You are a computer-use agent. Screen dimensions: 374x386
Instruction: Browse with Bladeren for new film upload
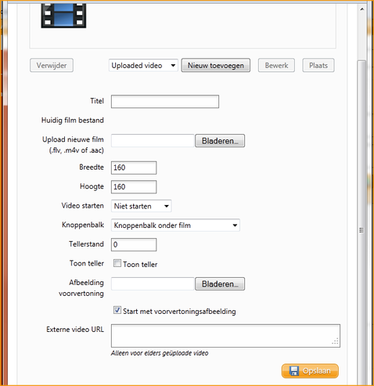click(x=220, y=141)
